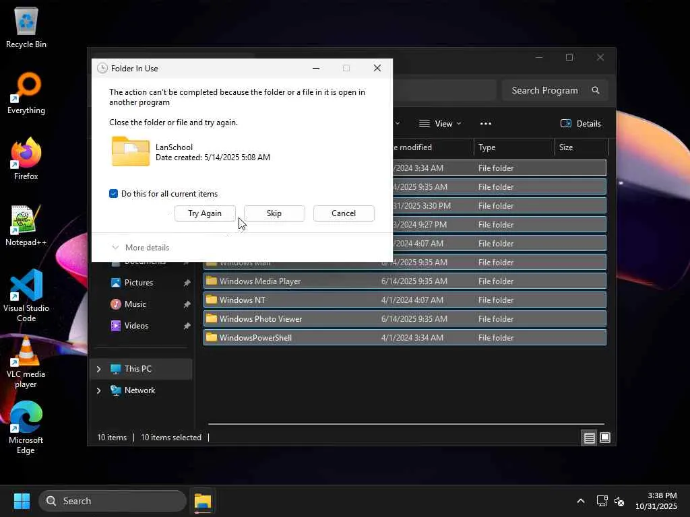
Task: Open the Recycle Bin desktop icon
Action: click(x=26, y=27)
